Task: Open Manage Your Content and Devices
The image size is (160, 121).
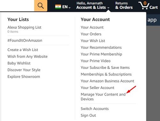Action: coord(103,97)
